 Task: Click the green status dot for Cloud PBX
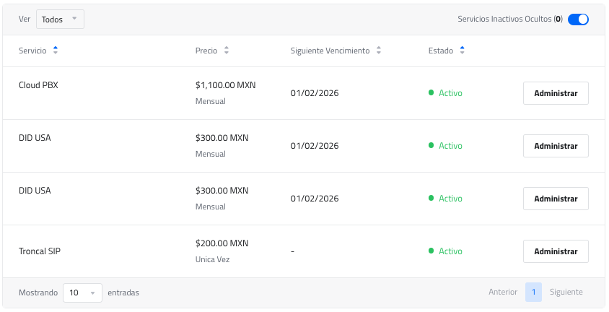tap(431, 93)
